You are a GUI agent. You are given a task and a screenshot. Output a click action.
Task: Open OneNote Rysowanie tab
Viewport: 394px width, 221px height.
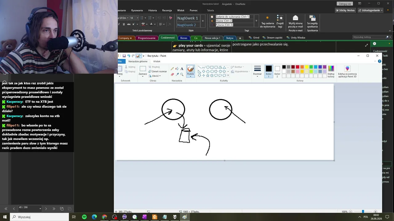137,10
